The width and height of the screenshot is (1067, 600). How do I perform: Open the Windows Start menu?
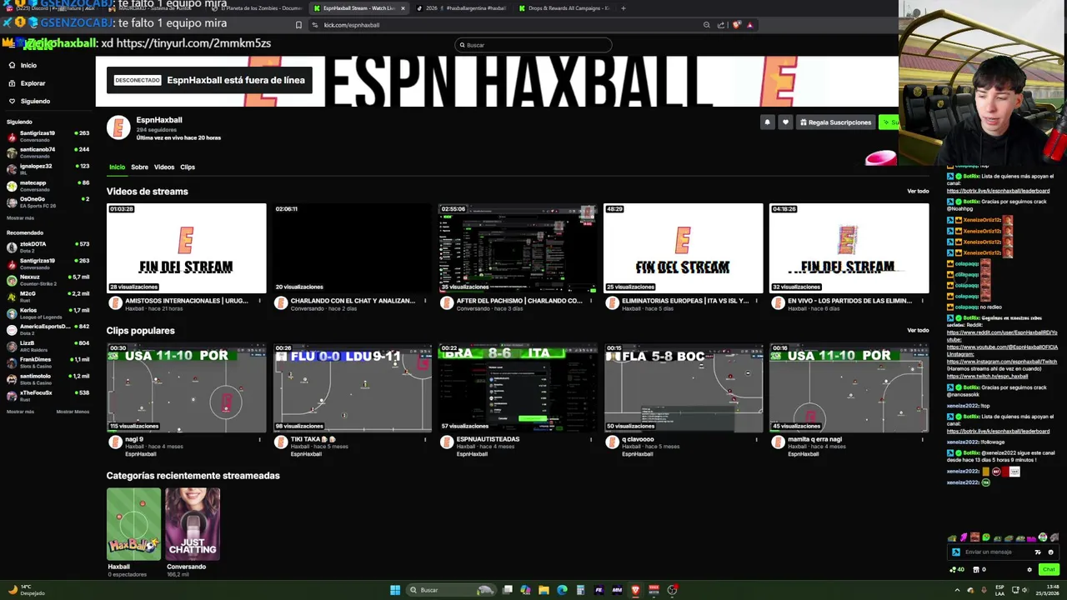point(395,590)
